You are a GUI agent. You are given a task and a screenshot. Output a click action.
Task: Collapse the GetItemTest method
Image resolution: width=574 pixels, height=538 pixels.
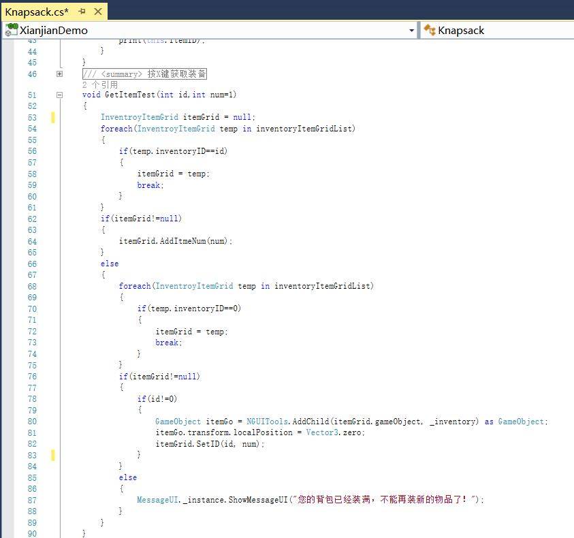(60, 95)
